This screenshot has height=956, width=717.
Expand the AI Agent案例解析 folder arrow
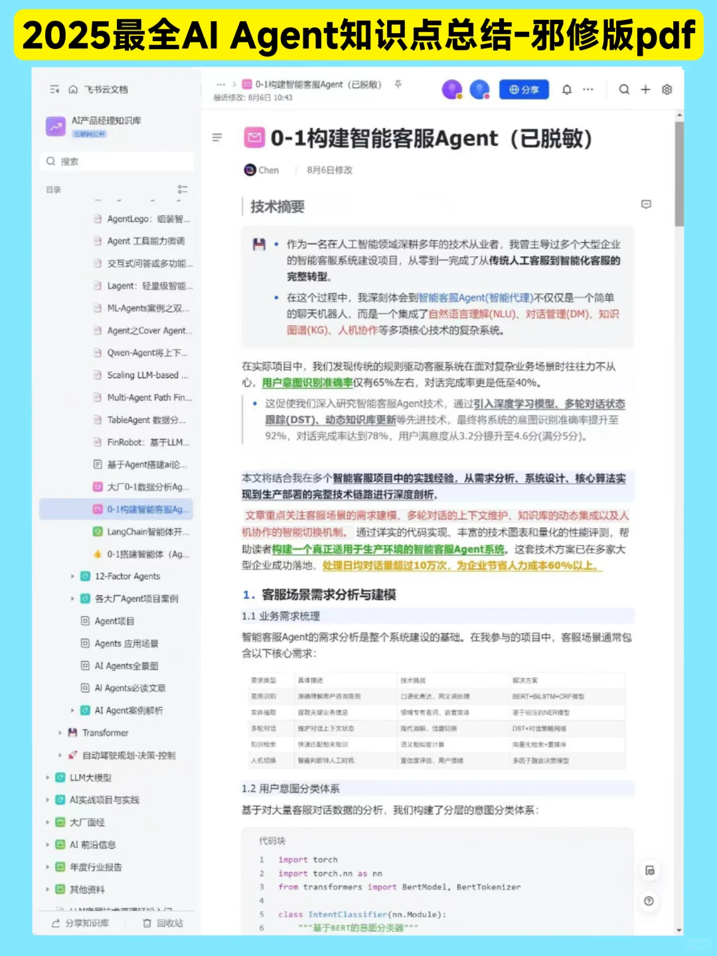pyautogui.click(x=73, y=710)
